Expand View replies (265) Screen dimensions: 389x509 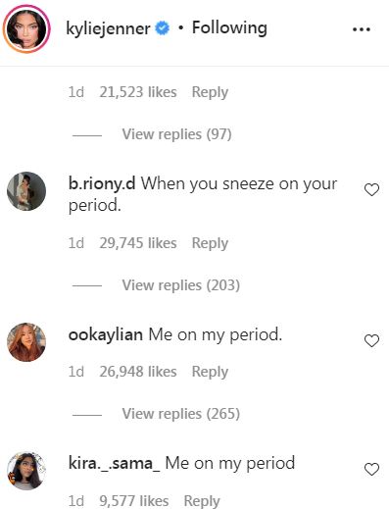pos(181,414)
